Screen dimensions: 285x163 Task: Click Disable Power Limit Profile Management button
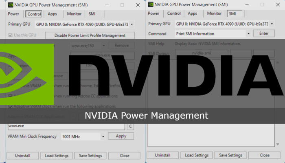click(90, 35)
